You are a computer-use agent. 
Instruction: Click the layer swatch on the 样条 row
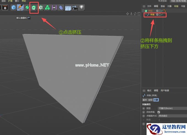[157, 15]
